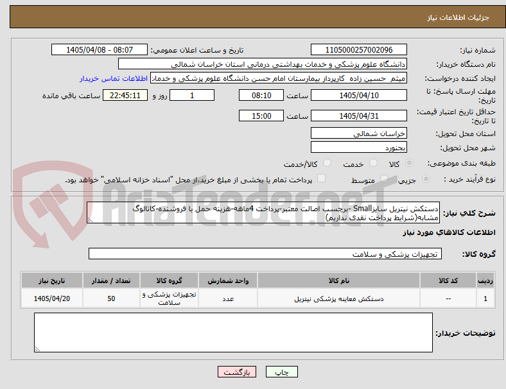
Task: Click the جزئیات اطلاعات نیاز page header
Action: [458, 17]
